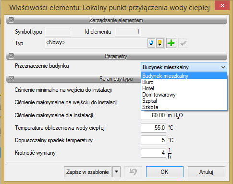Click the Ciśnienie minimalne na wejściu label
This screenshot has width=233, height=184.
point(63,90)
